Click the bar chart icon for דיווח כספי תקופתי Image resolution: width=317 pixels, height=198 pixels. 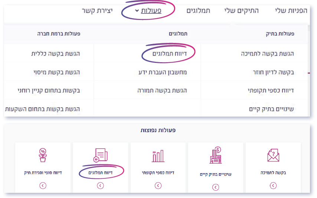158,156
